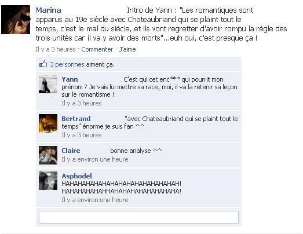Click timestamp under Bertrand's comment
This screenshot has width=303, height=234.
coord(82,135)
